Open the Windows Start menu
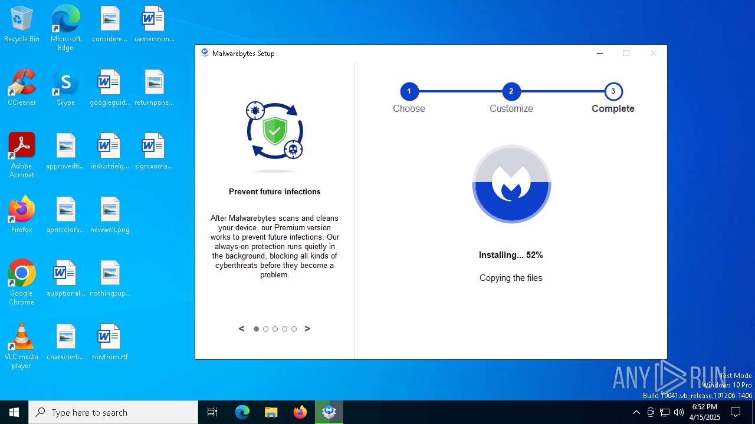The height and width of the screenshot is (424, 755). pos(14,412)
